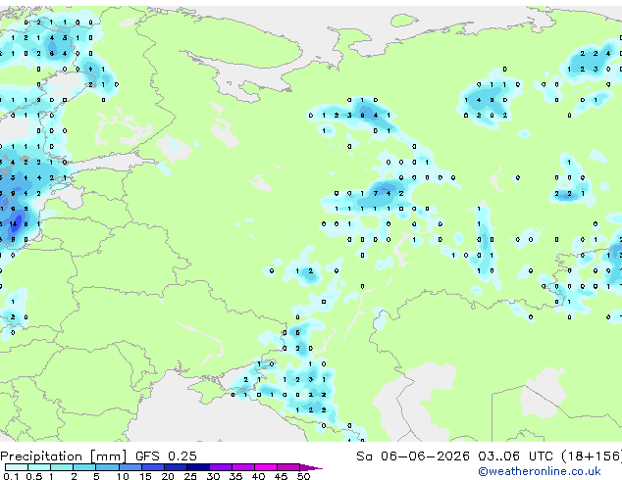Click the 'Precipitation [mm]' title text
Viewport: 622px width, 480px height.
64,456
